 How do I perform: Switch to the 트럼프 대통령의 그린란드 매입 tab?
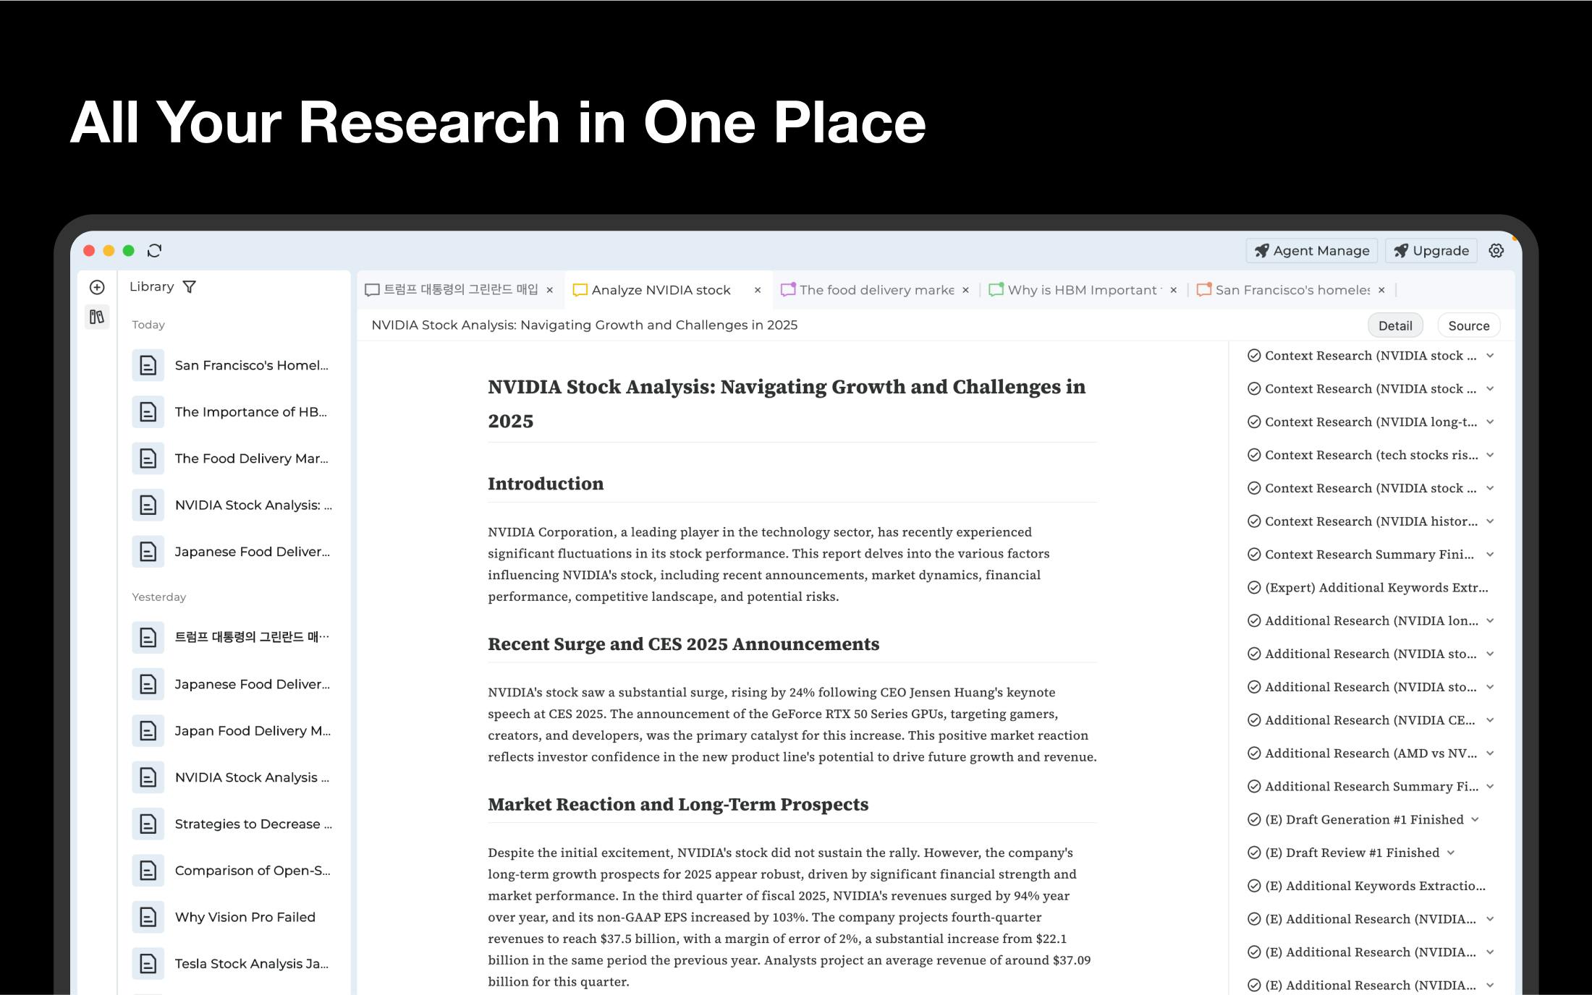(460, 290)
